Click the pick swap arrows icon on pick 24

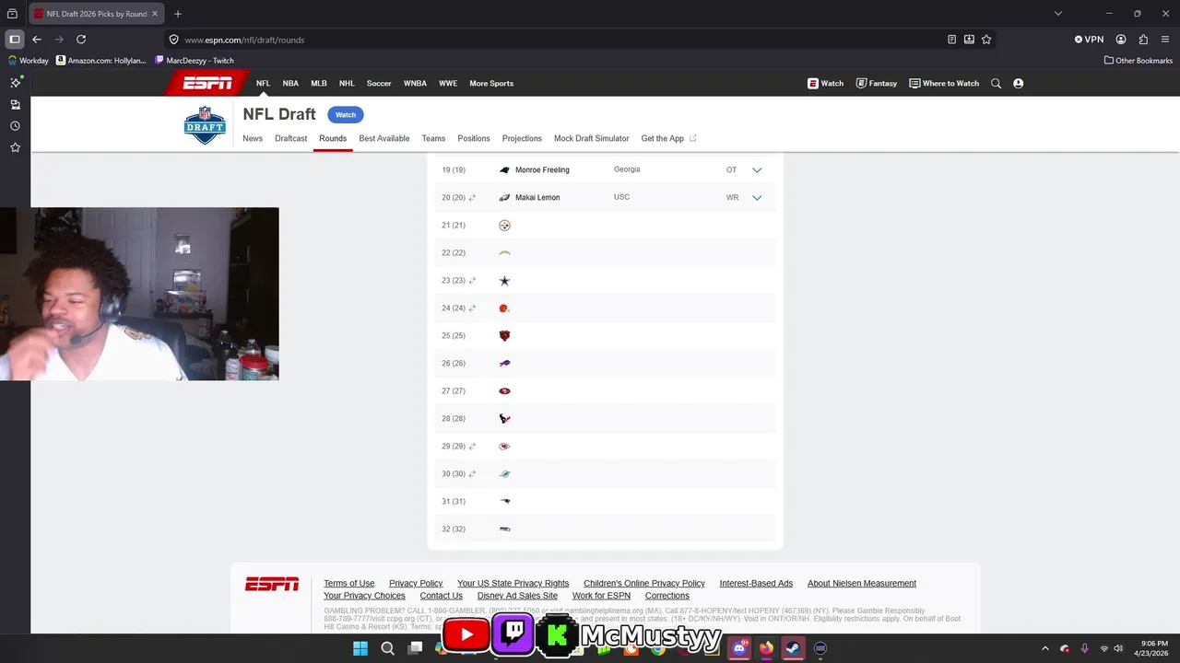pos(472,308)
